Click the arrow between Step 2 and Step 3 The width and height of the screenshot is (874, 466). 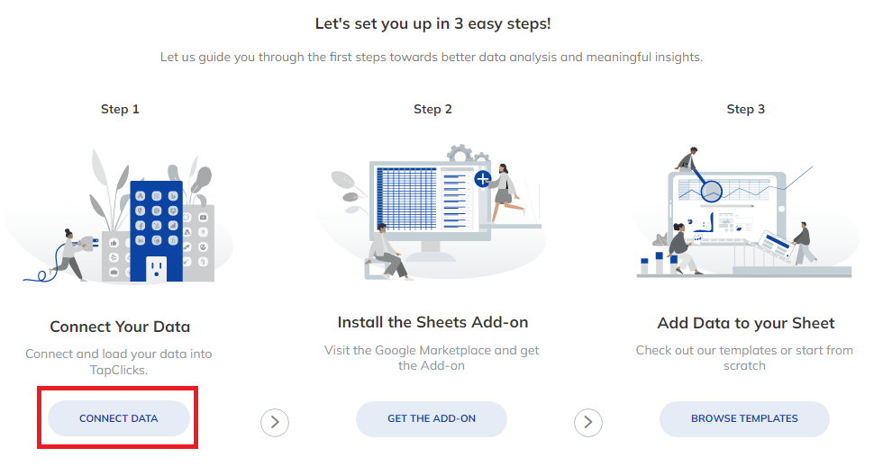[x=588, y=423]
